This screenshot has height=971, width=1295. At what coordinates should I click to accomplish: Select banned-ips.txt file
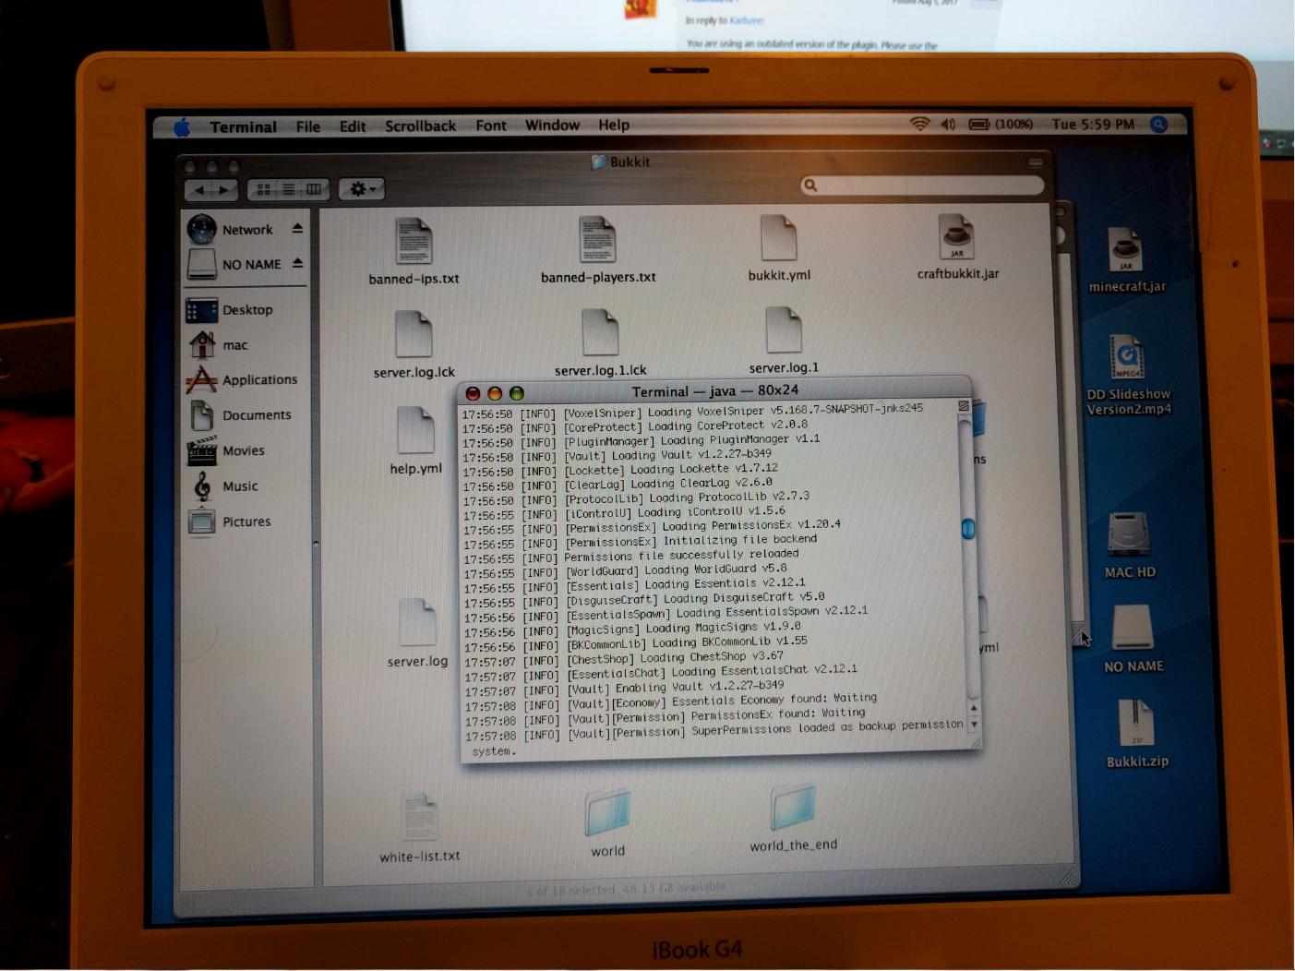(414, 250)
